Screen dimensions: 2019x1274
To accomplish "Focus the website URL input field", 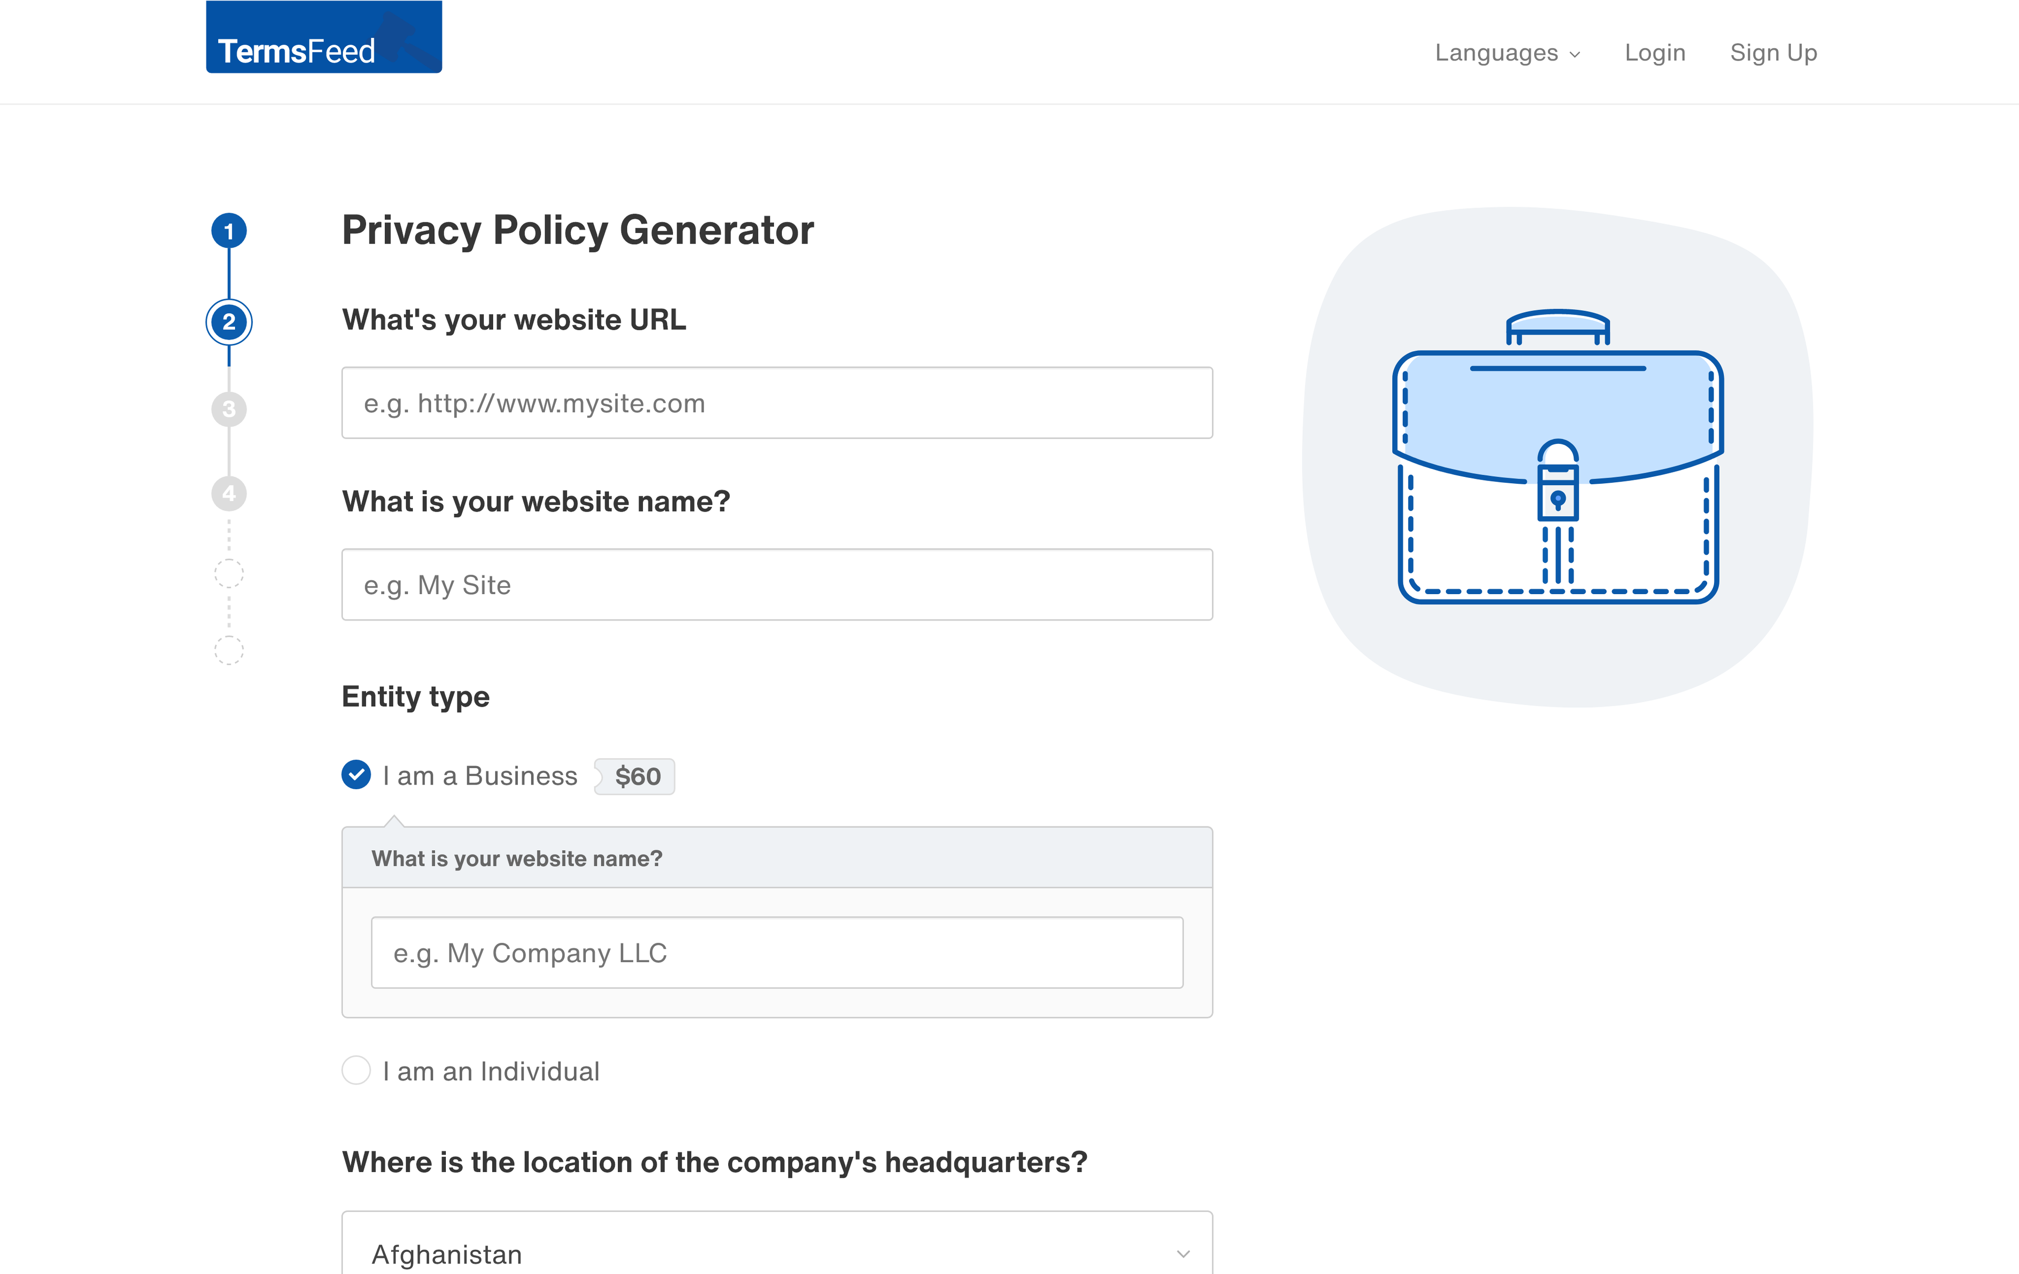I will pos(777,403).
